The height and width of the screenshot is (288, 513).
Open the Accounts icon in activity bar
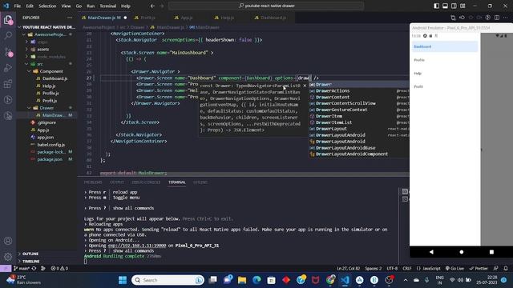(8, 241)
